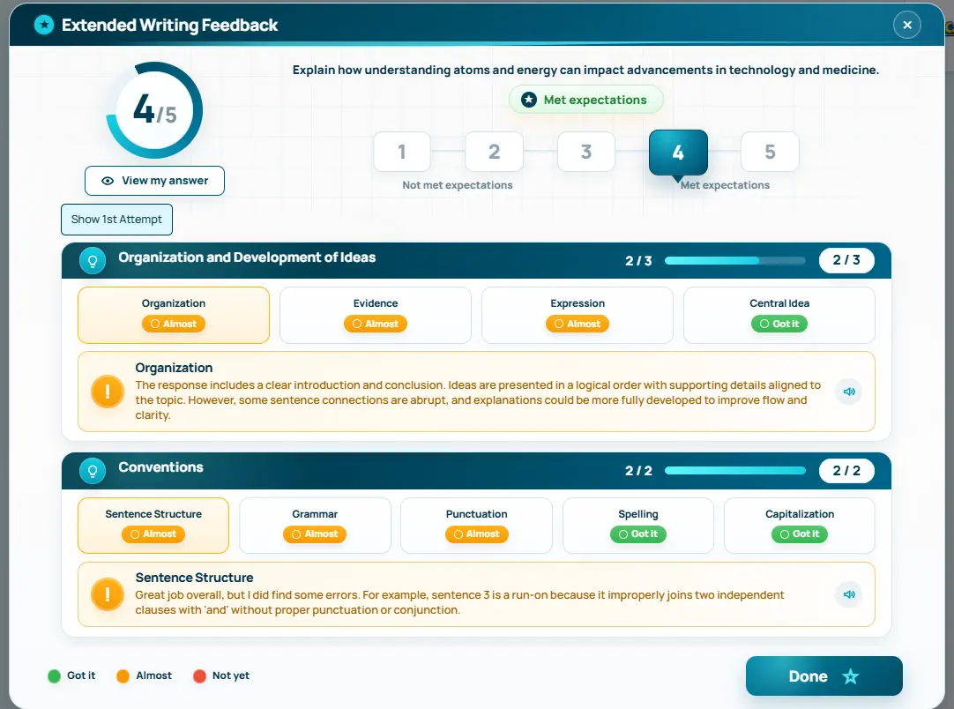The width and height of the screenshot is (954, 709).
Task: Play audio for Sentence Structure feedback
Action: click(x=849, y=594)
